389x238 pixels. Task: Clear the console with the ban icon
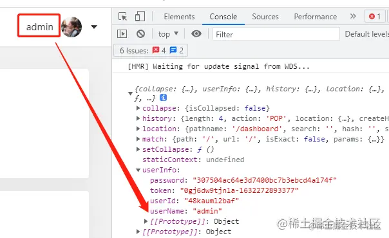pos(140,33)
